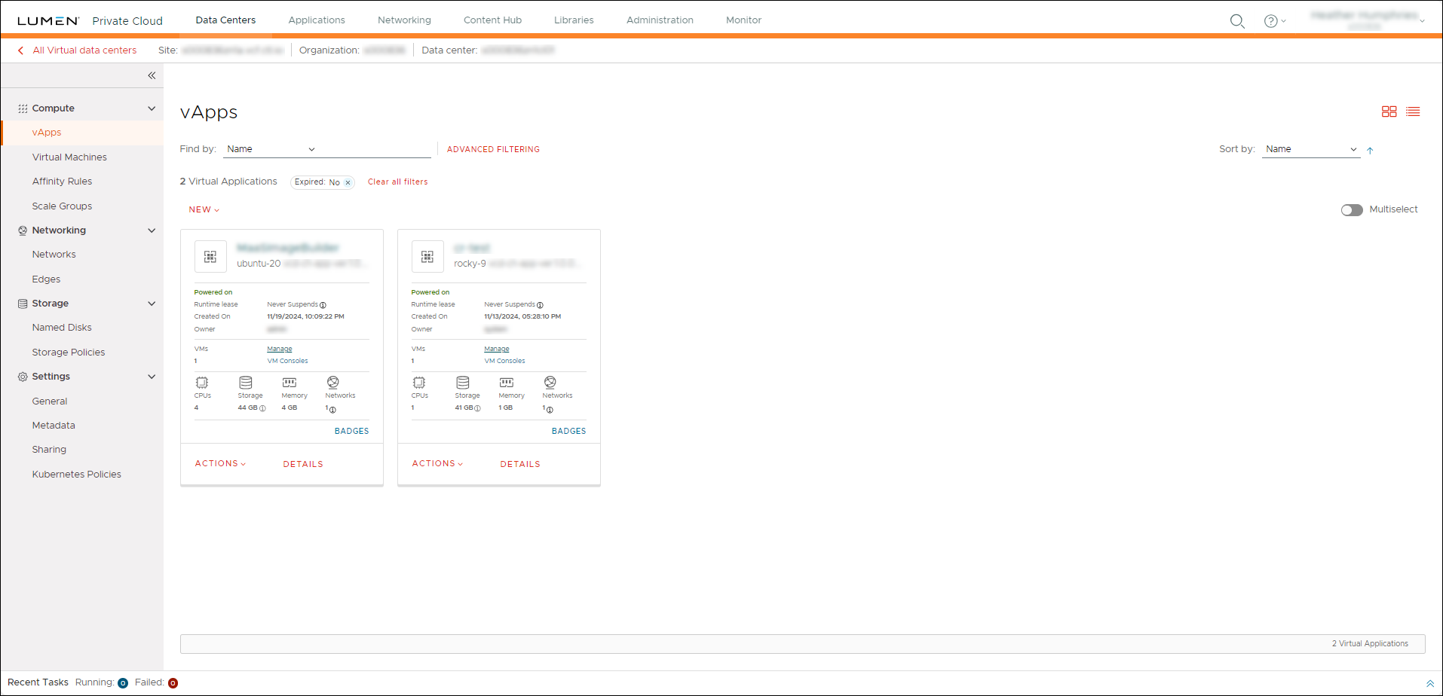Viewport: 1443px width, 696px height.
Task: Remove the Expired: No filter chip
Action: point(348,182)
